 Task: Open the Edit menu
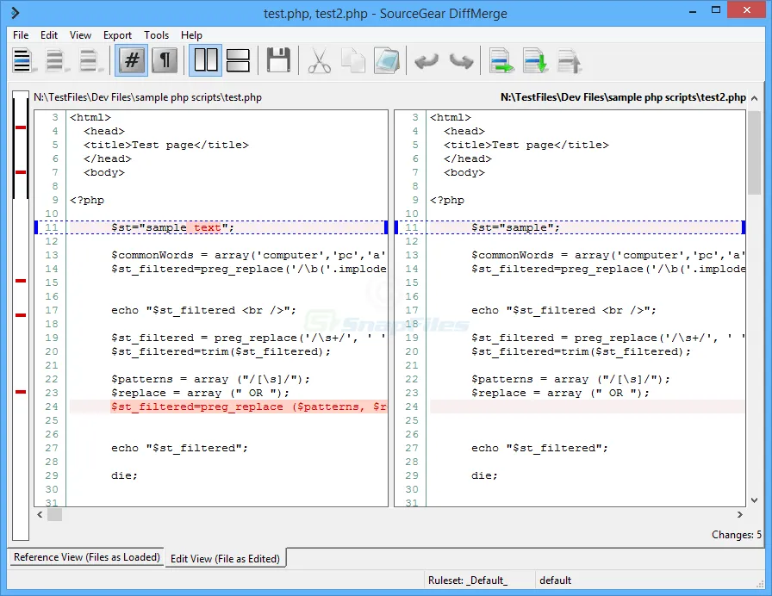49,35
